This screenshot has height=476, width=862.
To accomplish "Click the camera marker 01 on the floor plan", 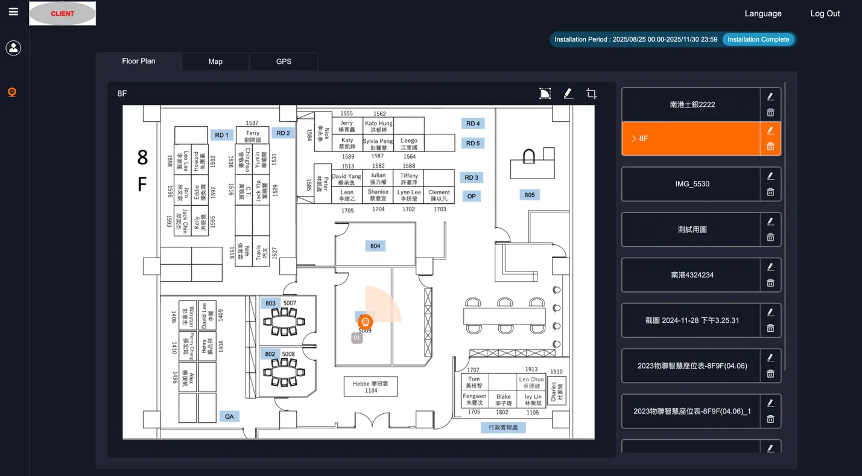I will click(x=365, y=322).
